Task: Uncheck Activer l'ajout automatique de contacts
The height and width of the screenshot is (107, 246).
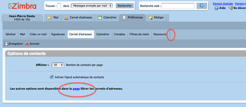Action: coord(51,77)
